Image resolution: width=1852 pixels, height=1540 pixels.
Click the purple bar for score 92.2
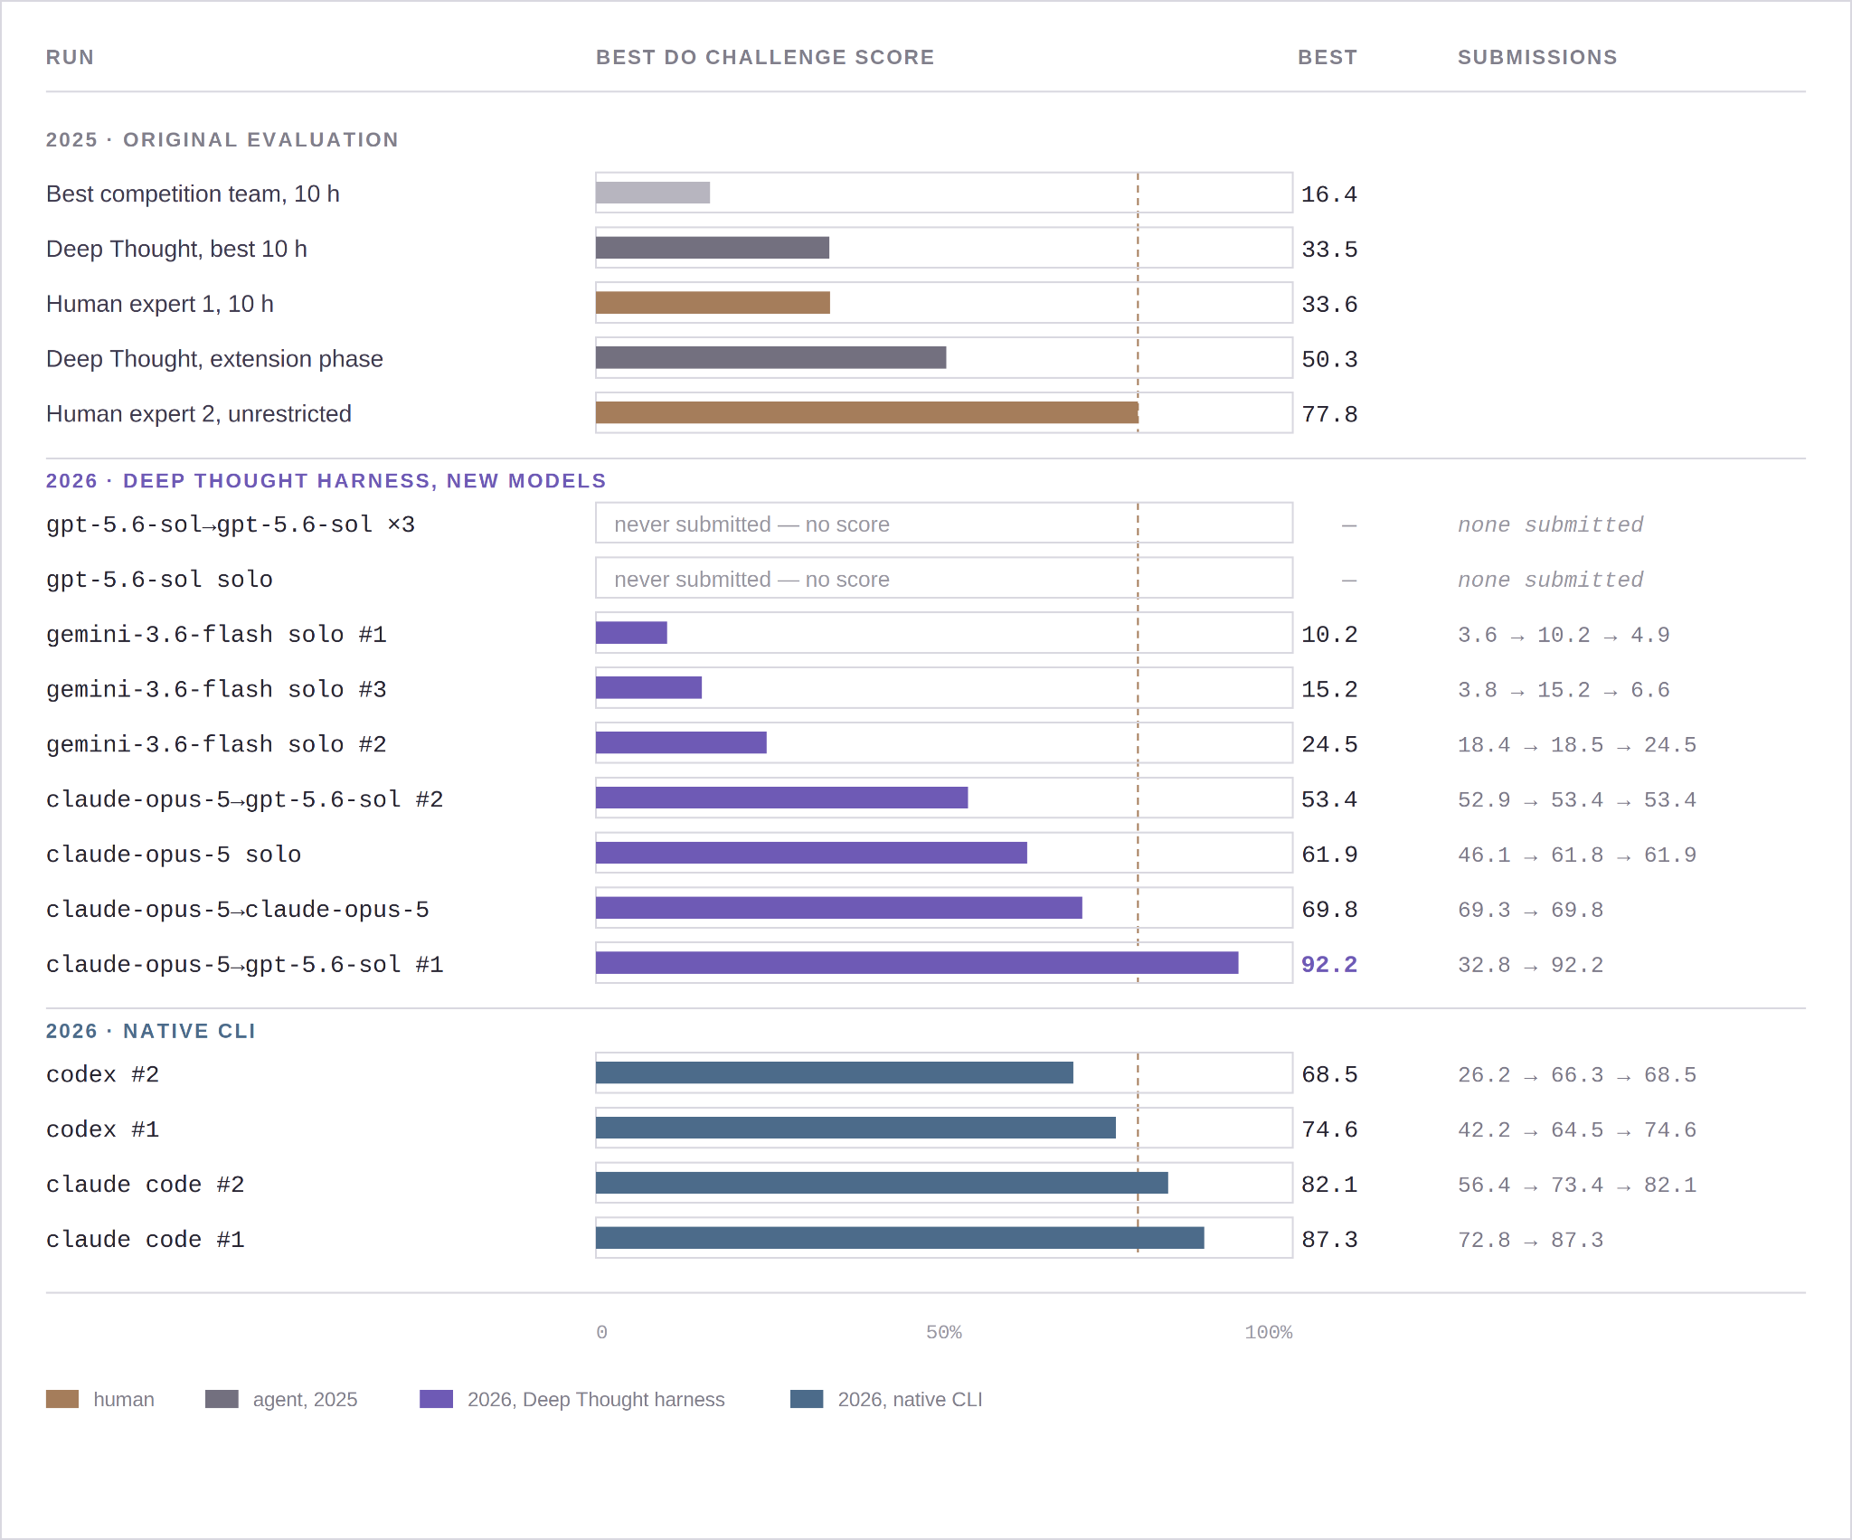point(917,963)
